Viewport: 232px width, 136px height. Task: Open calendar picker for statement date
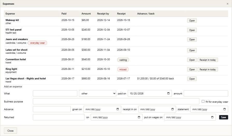[x=224, y=109]
